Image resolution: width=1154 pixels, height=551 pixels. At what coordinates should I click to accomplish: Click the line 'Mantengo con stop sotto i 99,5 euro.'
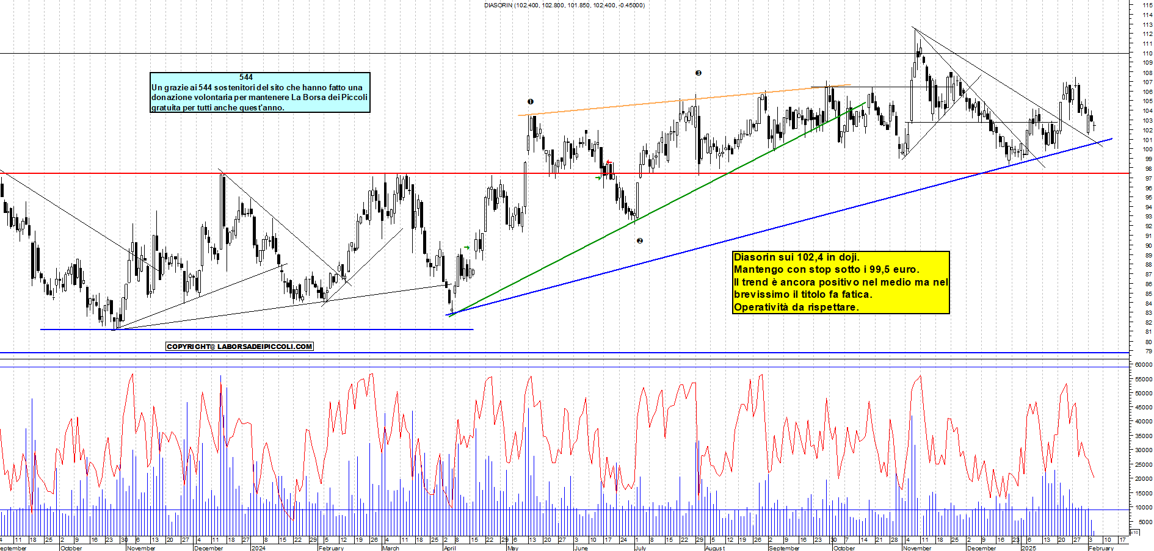826,269
